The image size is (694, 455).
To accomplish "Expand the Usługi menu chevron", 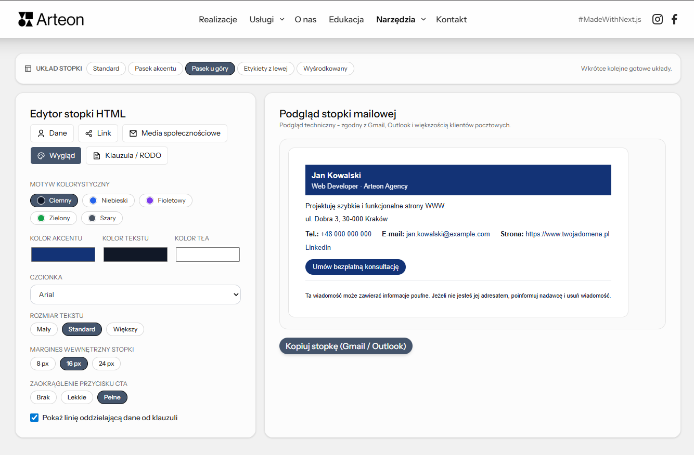I will 281,20.
